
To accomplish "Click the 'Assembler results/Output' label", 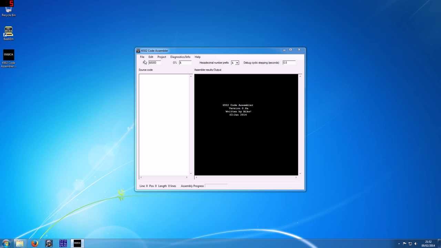I will [x=208, y=70].
